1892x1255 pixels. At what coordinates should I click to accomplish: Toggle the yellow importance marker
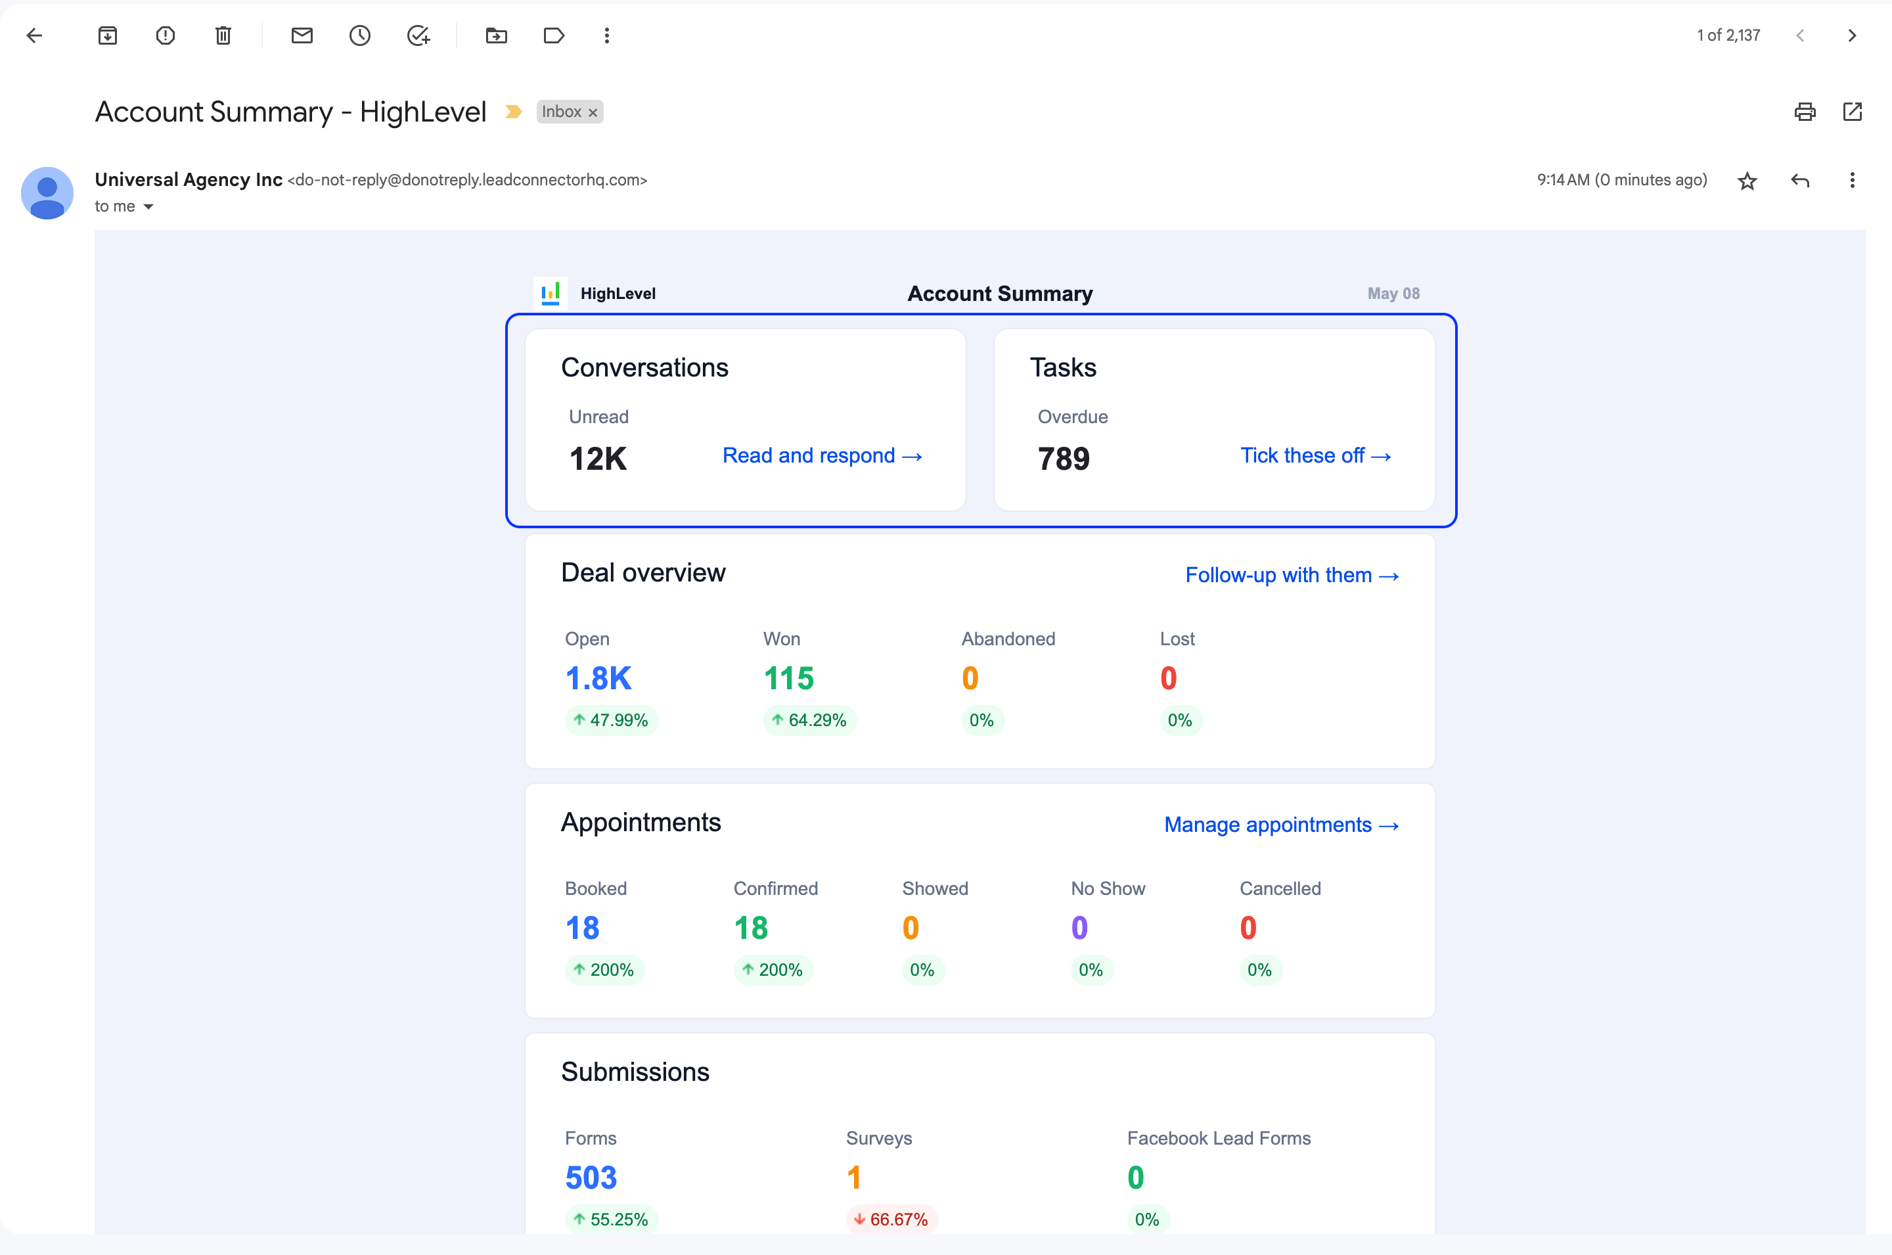(x=514, y=112)
